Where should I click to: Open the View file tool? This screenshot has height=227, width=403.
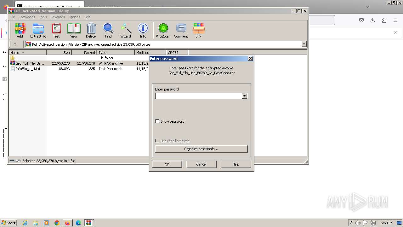74,31
